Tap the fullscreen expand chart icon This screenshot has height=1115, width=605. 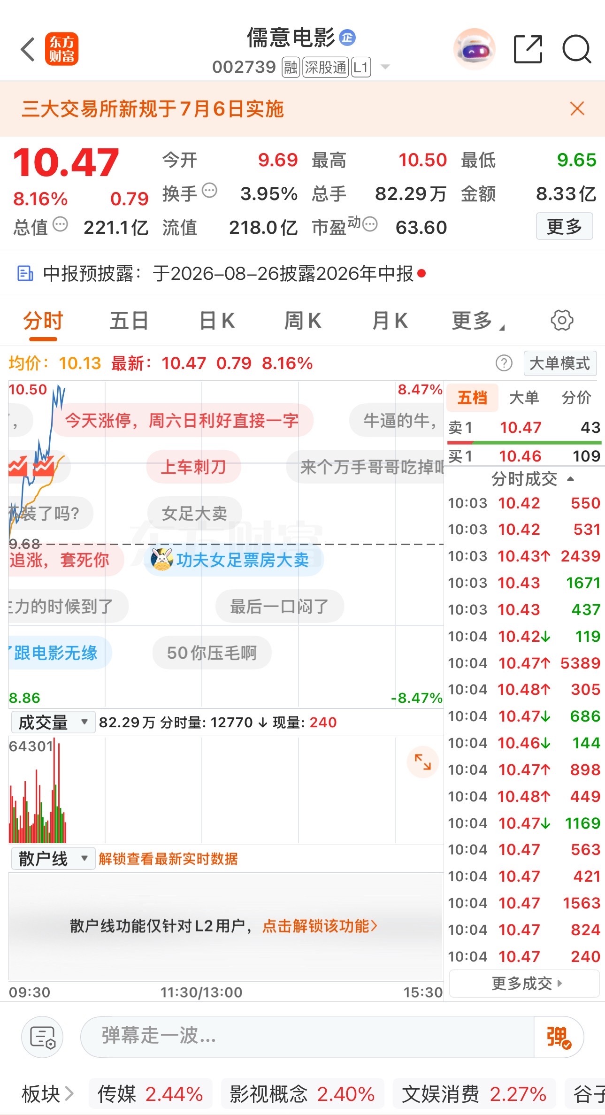422,761
